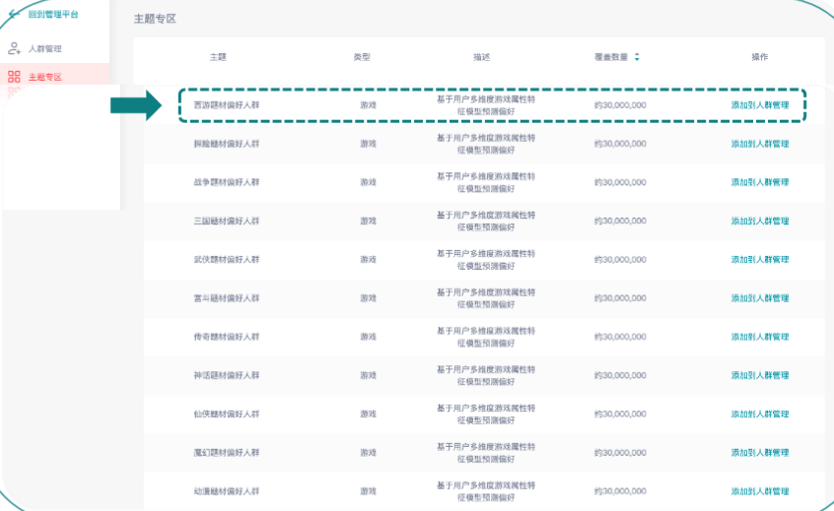The height and width of the screenshot is (511, 834).
Task: Return via 回到管理平台 link
Action: (x=53, y=14)
